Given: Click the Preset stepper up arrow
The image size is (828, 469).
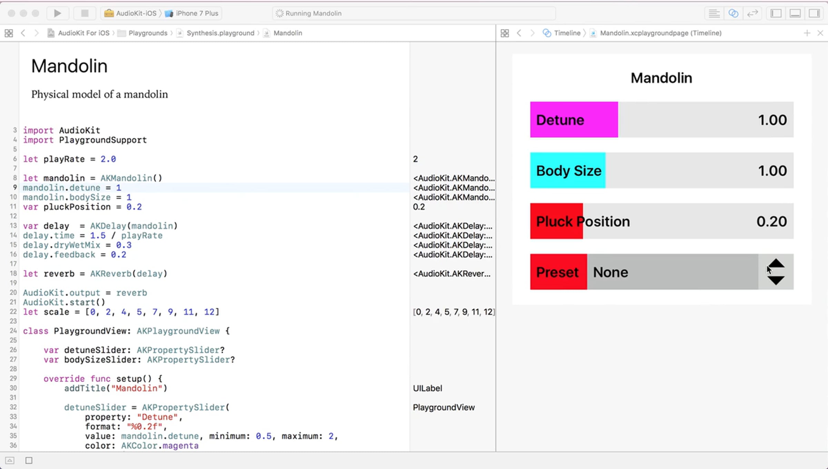Looking at the screenshot, I should (x=776, y=264).
